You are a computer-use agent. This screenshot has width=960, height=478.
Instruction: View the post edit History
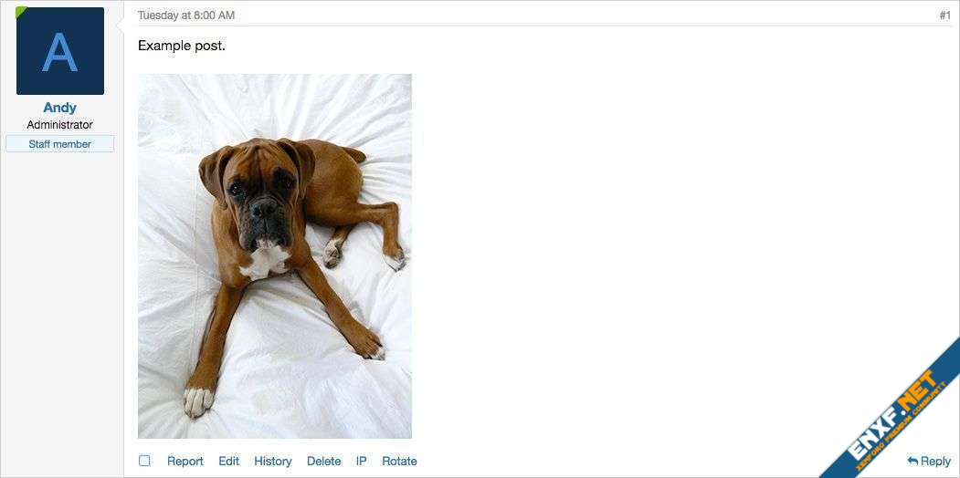[273, 462]
